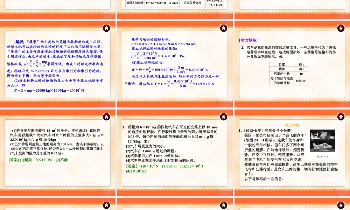Click the home icon on the 履带与地面 calculation slide

click(x=224, y=28)
